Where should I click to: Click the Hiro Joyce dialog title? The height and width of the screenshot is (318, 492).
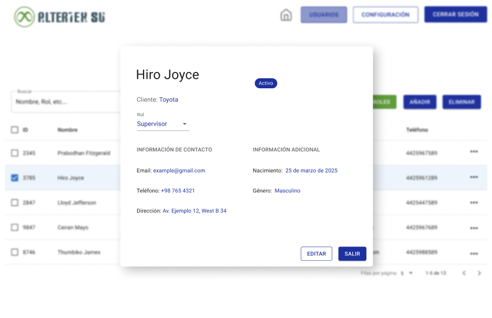168,75
